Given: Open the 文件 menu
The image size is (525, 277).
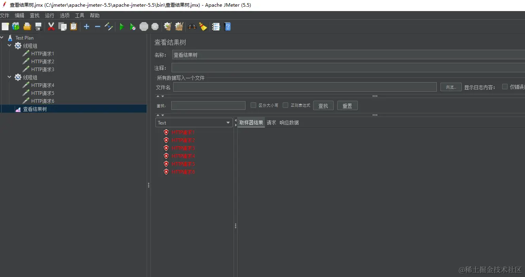Looking at the screenshot, I should pos(4,15).
